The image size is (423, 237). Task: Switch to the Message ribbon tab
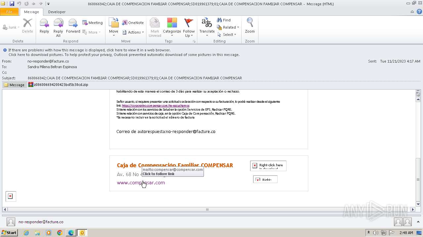(31, 12)
